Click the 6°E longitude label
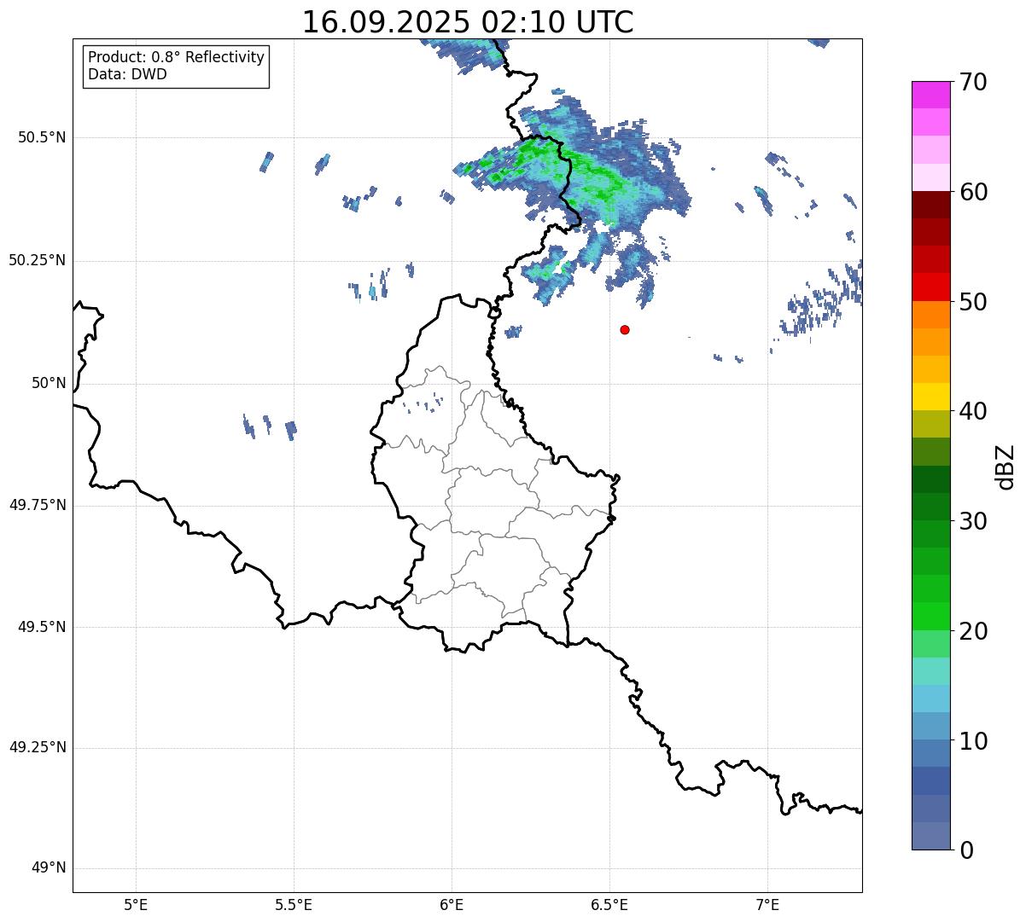The height and width of the screenshot is (922, 1026). point(452,904)
